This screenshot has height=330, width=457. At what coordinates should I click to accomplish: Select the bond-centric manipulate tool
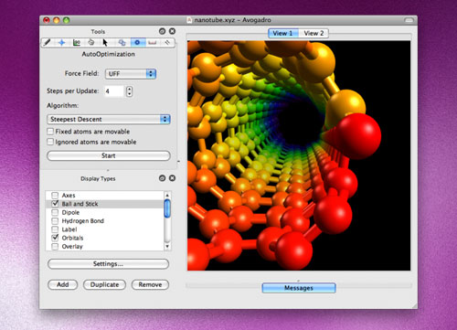(77, 42)
